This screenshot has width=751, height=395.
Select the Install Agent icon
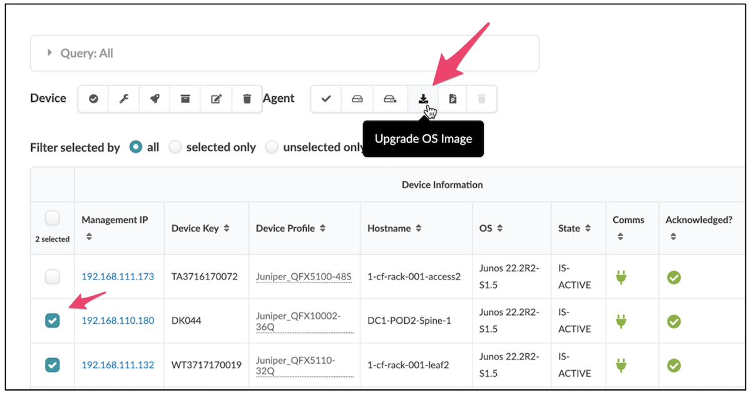click(x=357, y=98)
